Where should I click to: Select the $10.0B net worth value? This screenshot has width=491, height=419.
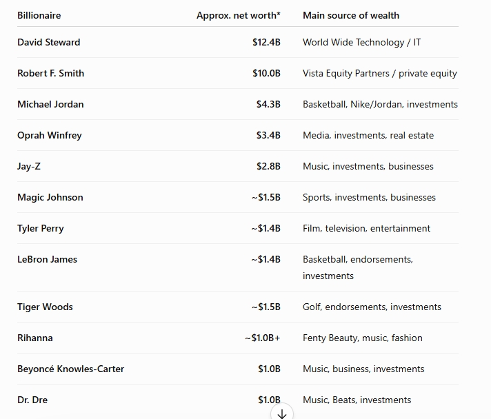pyautogui.click(x=266, y=73)
